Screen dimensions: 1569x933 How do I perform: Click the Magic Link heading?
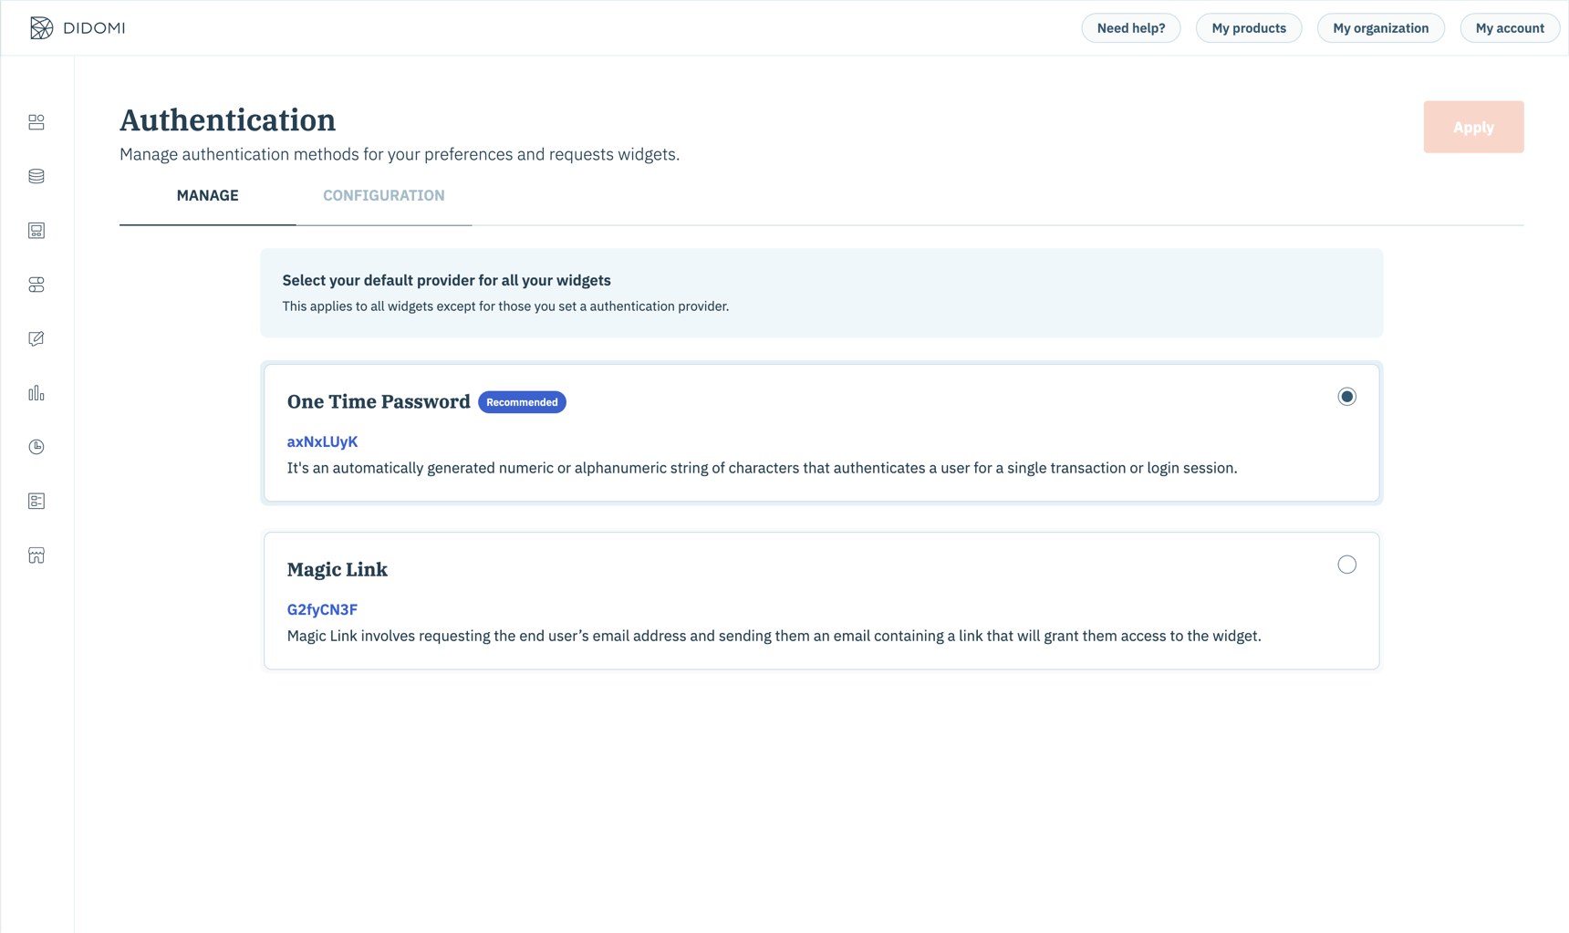pyautogui.click(x=338, y=570)
